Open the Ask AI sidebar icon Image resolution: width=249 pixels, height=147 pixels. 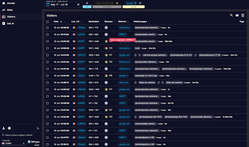4,24
